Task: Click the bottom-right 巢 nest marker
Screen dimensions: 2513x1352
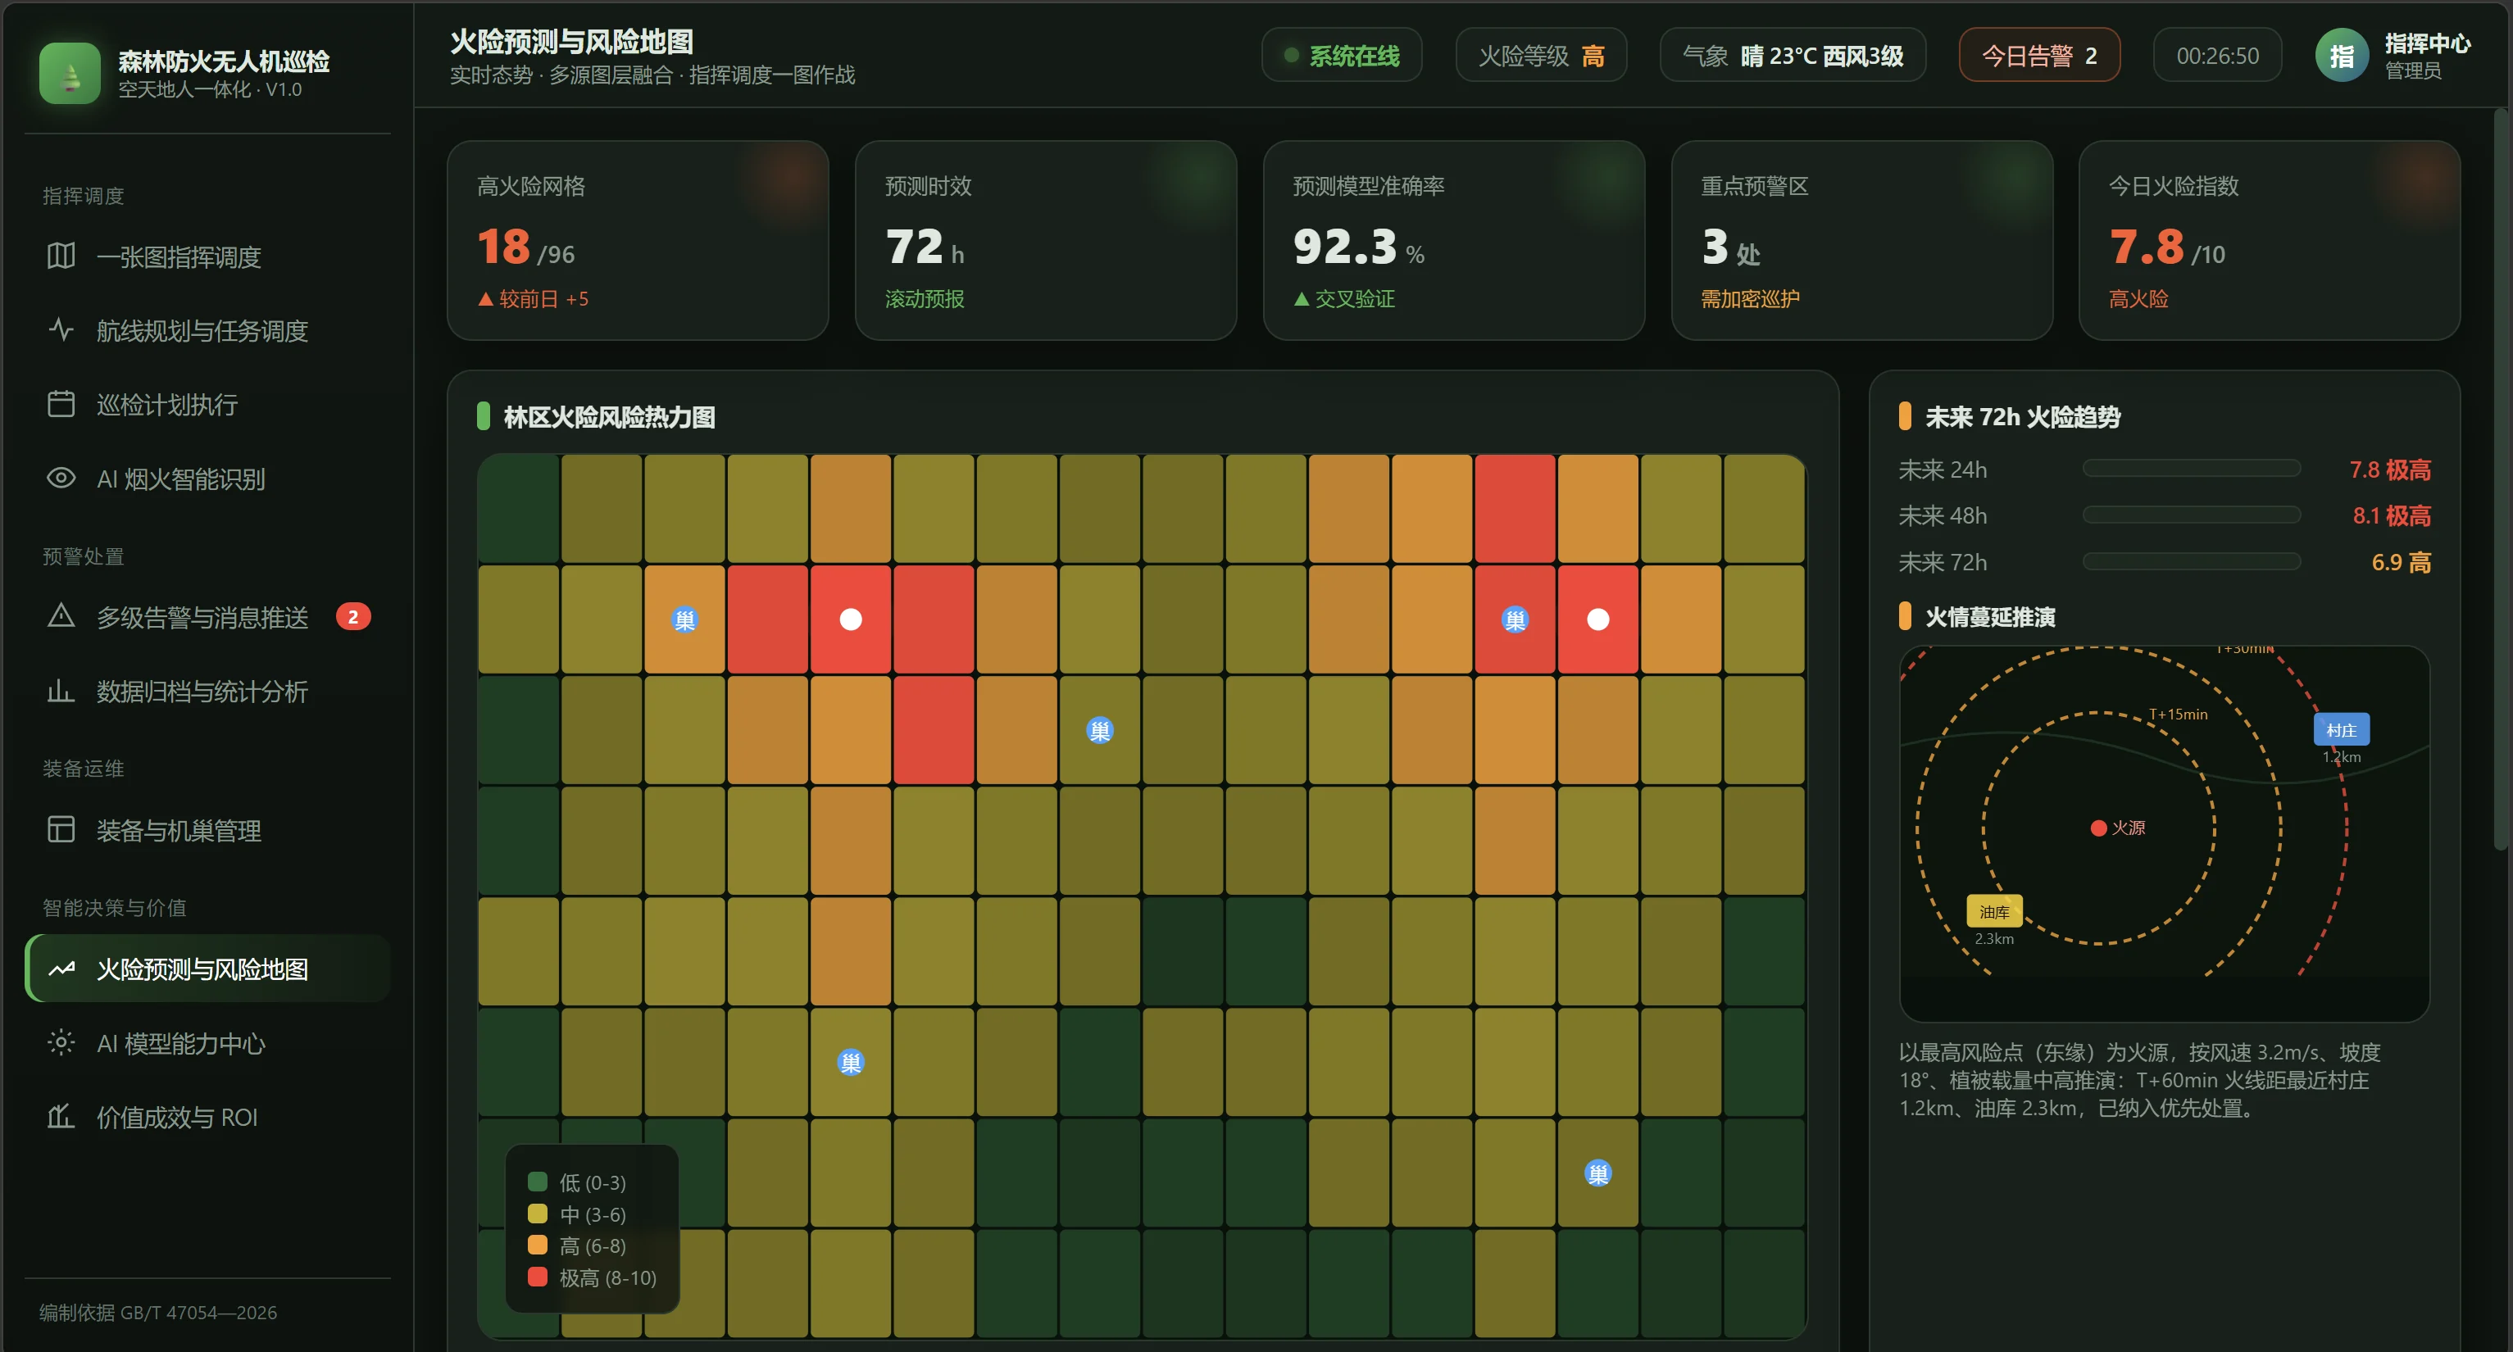Action: pyautogui.click(x=1598, y=1173)
